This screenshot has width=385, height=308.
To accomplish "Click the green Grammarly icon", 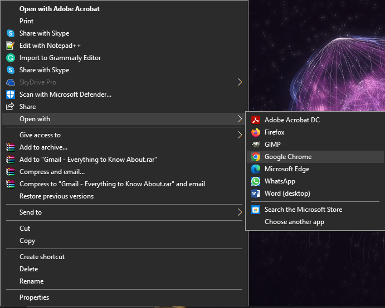I will tap(11, 58).
